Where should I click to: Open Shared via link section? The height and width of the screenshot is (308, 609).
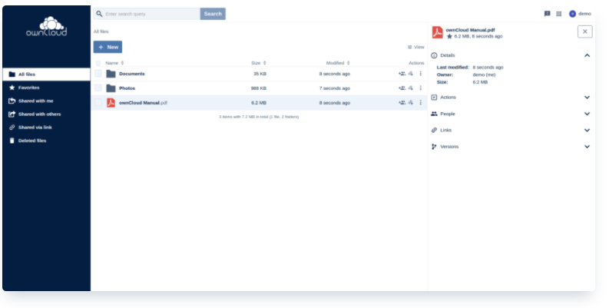[47, 128]
